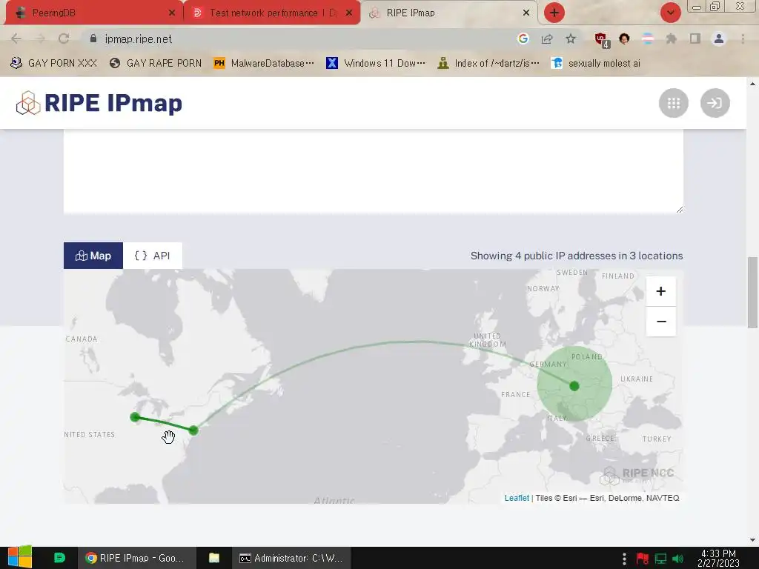Open the Leaflet attribution link
The width and height of the screenshot is (759, 569).
517,498
